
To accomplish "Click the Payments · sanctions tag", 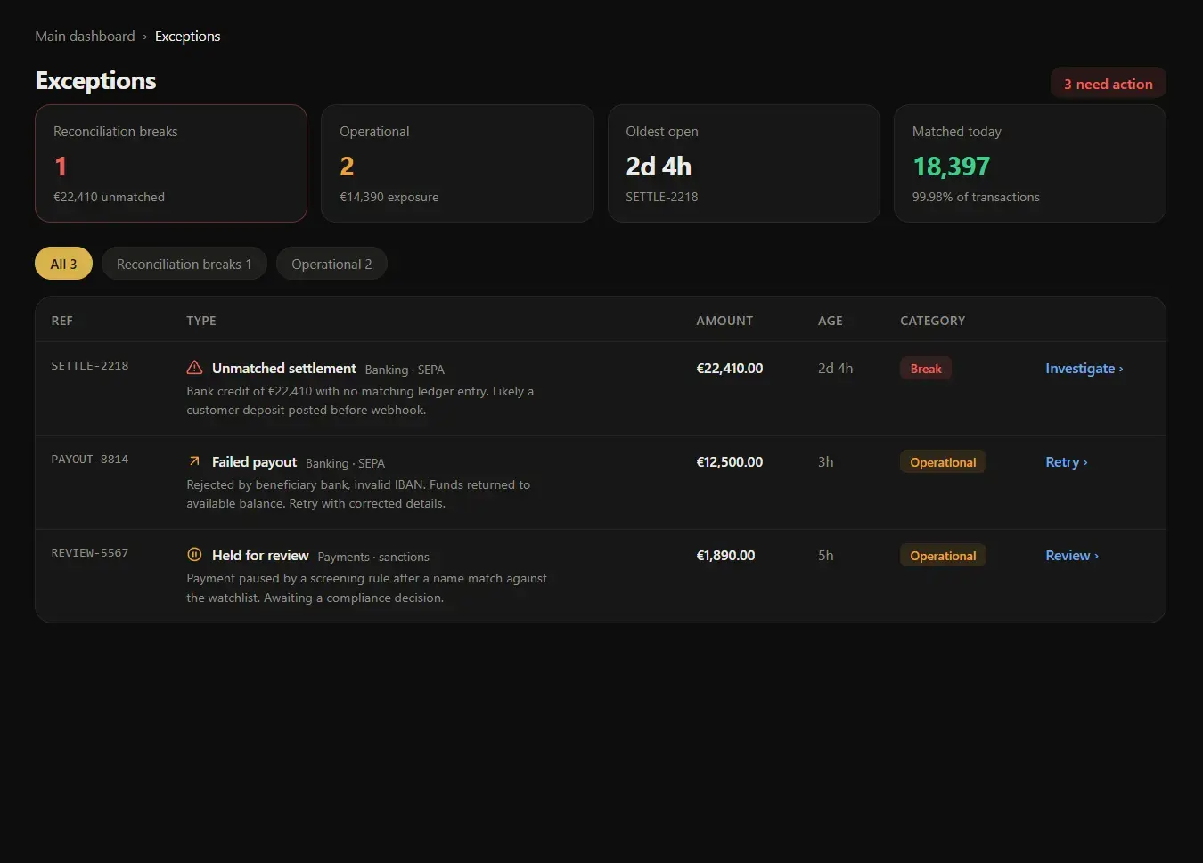I will coord(373,557).
